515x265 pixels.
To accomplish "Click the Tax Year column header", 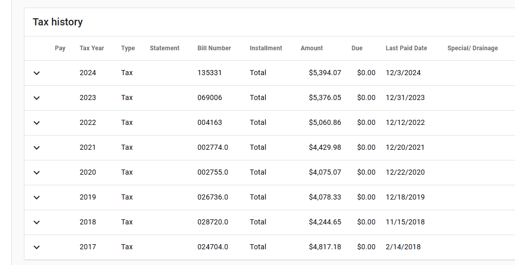I will point(92,48).
